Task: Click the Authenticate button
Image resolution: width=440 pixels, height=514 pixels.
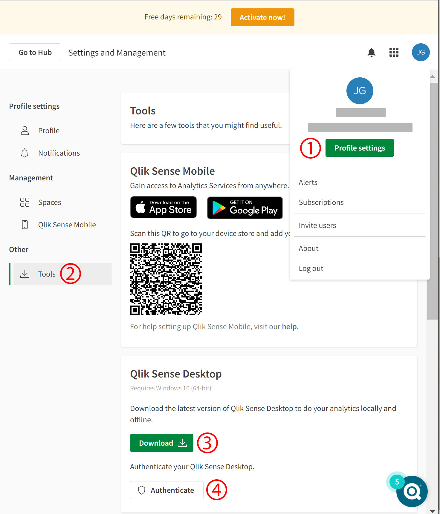Action: (167, 490)
